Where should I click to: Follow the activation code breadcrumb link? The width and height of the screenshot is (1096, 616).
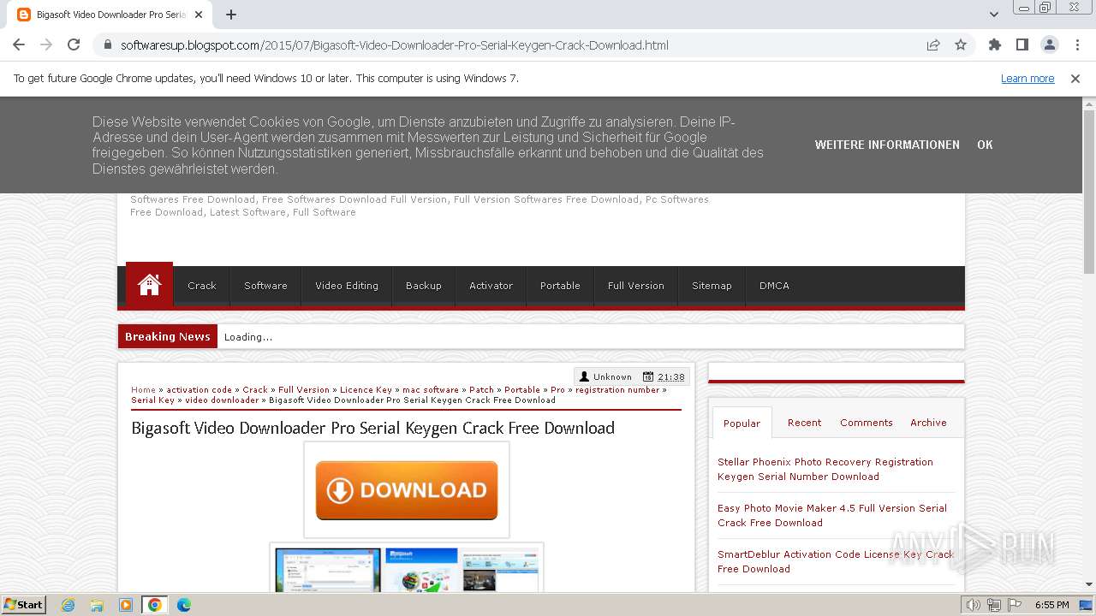[199, 389]
